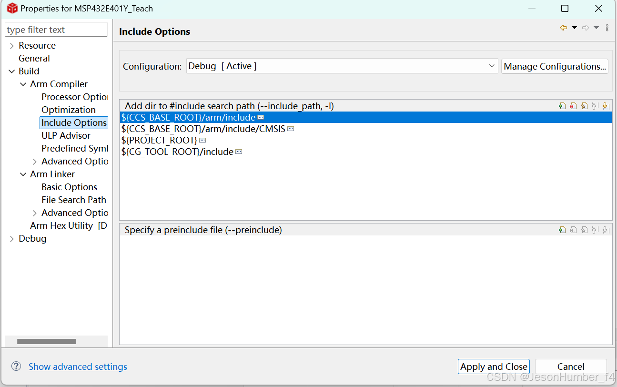The image size is (617, 387).
Task: Click Apply and Close button
Action: [x=494, y=367]
